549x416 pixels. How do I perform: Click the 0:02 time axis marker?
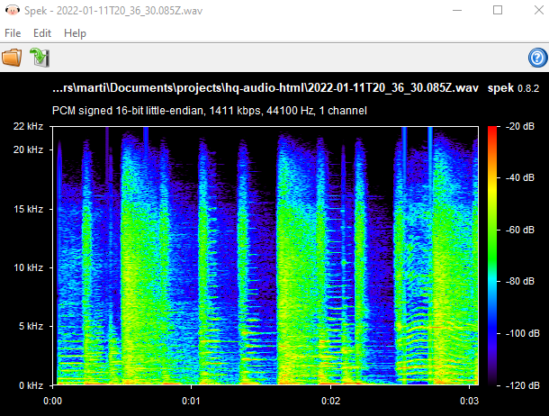330,401
